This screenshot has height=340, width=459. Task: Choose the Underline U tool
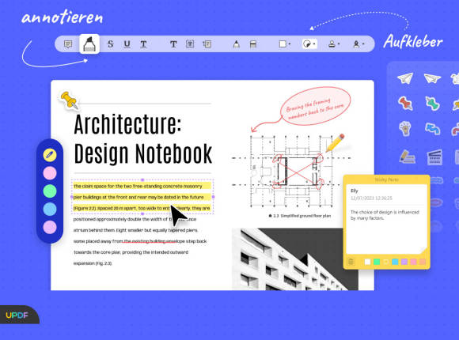(x=127, y=44)
